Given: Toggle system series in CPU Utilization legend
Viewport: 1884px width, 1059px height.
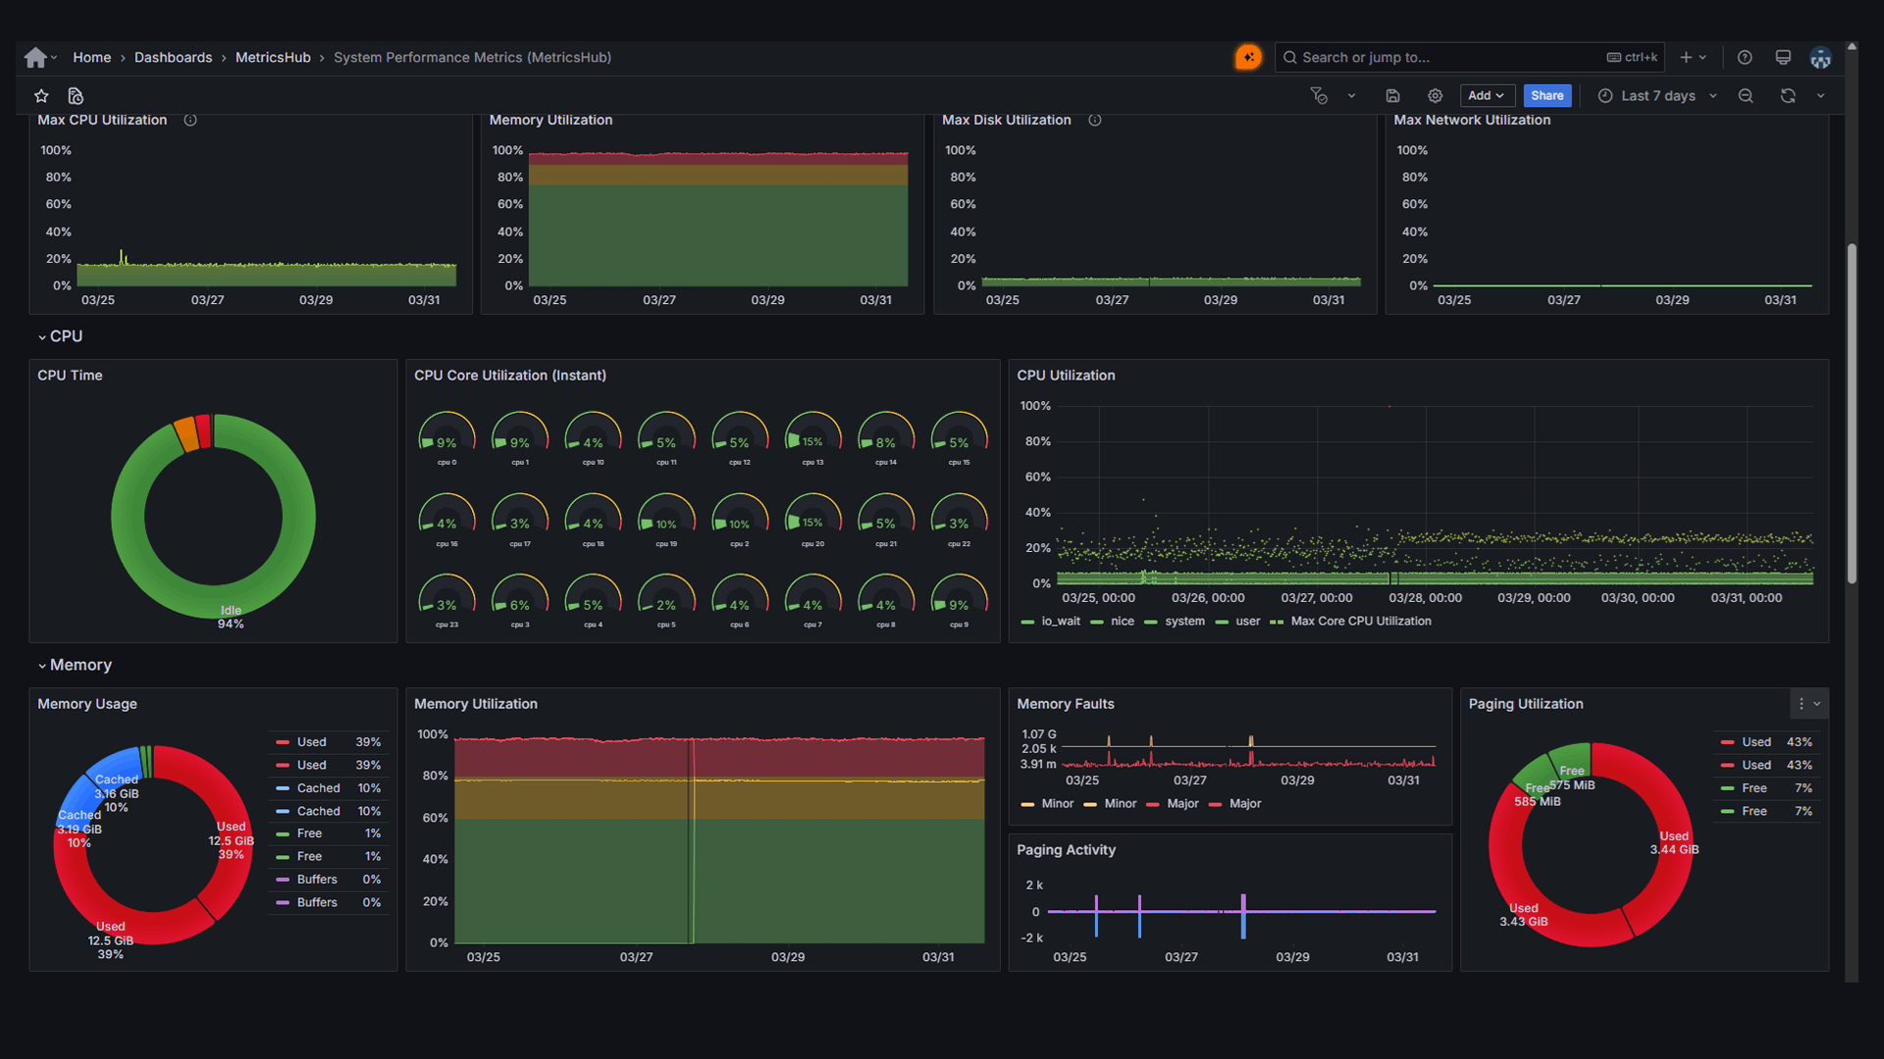Looking at the screenshot, I should click(1184, 622).
